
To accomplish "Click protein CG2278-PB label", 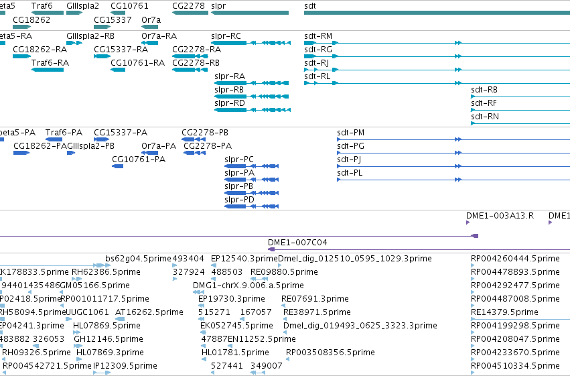I will click(205, 133).
